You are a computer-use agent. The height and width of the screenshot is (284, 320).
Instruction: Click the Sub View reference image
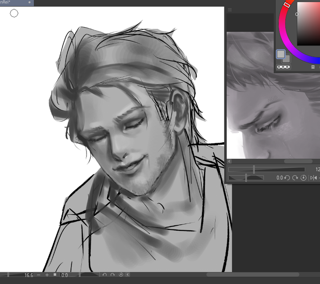(273, 95)
